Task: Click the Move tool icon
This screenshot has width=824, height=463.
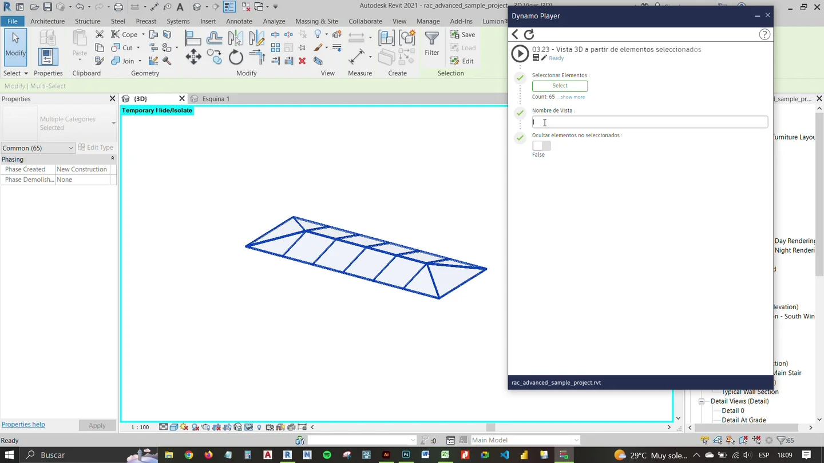Action: click(x=193, y=57)
